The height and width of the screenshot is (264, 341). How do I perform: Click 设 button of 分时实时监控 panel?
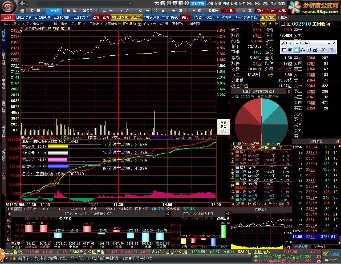click(x=228, y=214)
